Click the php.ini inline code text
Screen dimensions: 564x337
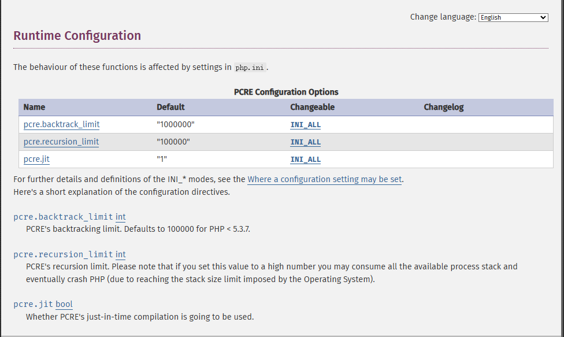click(x=250, y=68)
